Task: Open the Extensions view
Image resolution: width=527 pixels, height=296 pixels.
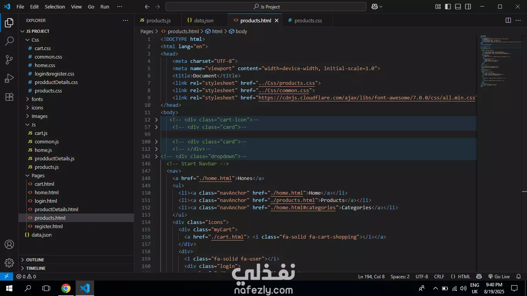Action: click(x=9, y=97)
